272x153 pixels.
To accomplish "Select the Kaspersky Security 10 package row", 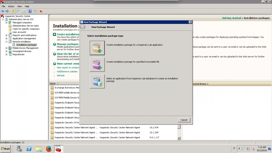I will tap(65, 123).
